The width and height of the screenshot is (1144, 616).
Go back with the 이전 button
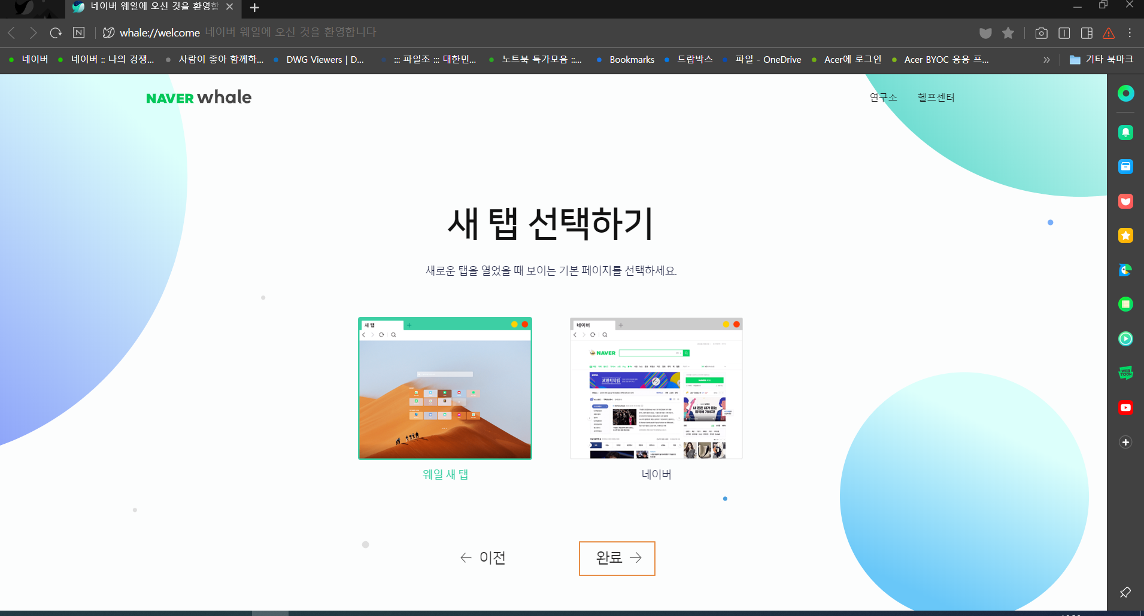coord(483,557)
